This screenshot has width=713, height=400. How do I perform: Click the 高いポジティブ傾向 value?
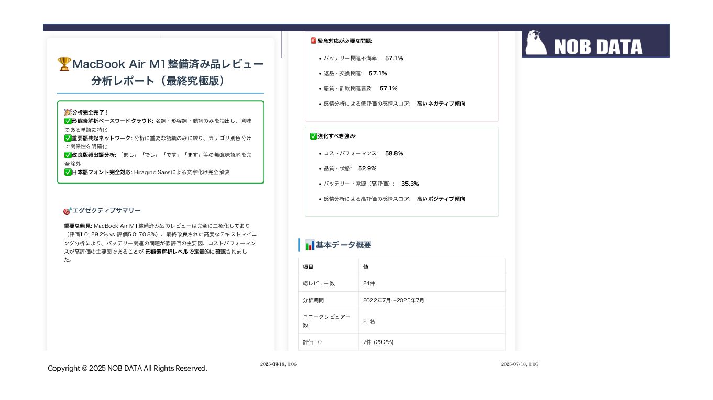pos(441,199)
